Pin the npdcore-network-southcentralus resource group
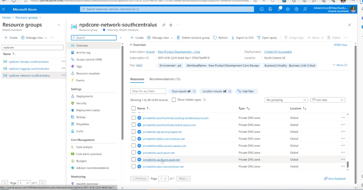The width and height of the screenshot is (363, 190). 164,25
